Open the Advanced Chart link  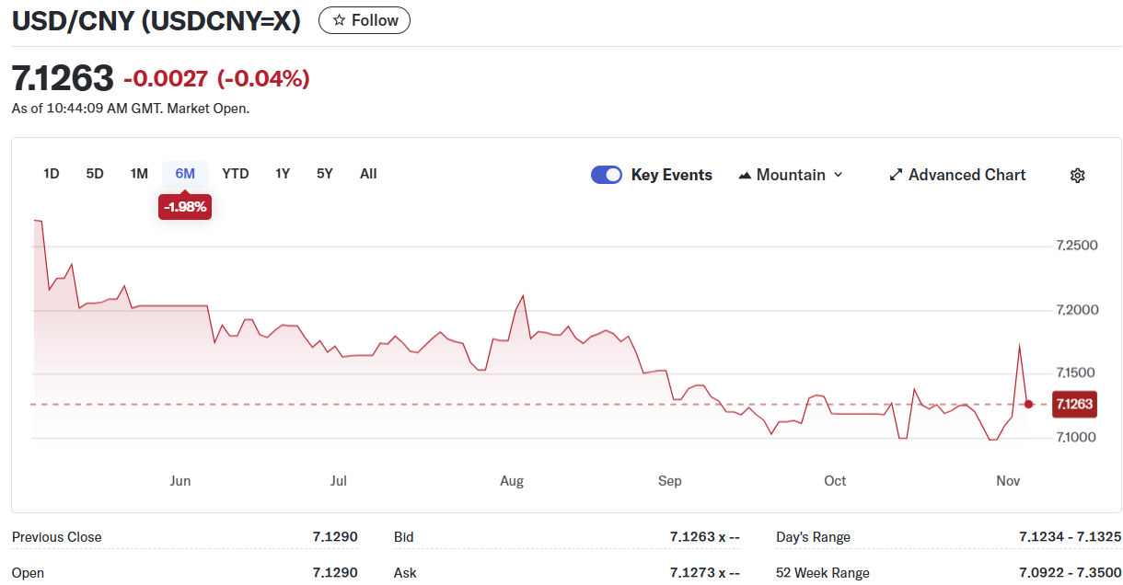(967, 175)
